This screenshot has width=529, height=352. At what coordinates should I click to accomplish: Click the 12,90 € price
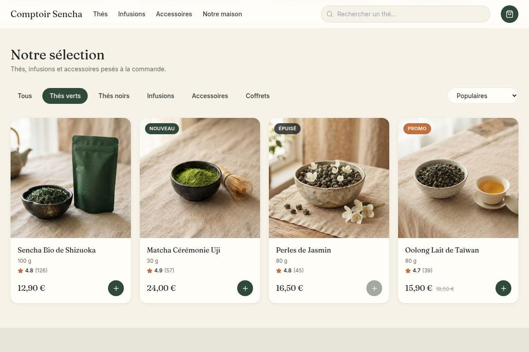coord(31,288)
